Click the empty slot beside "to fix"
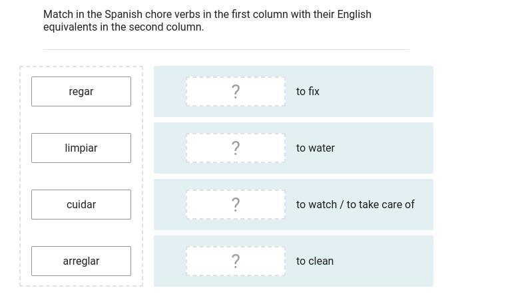 click(236, 91)
